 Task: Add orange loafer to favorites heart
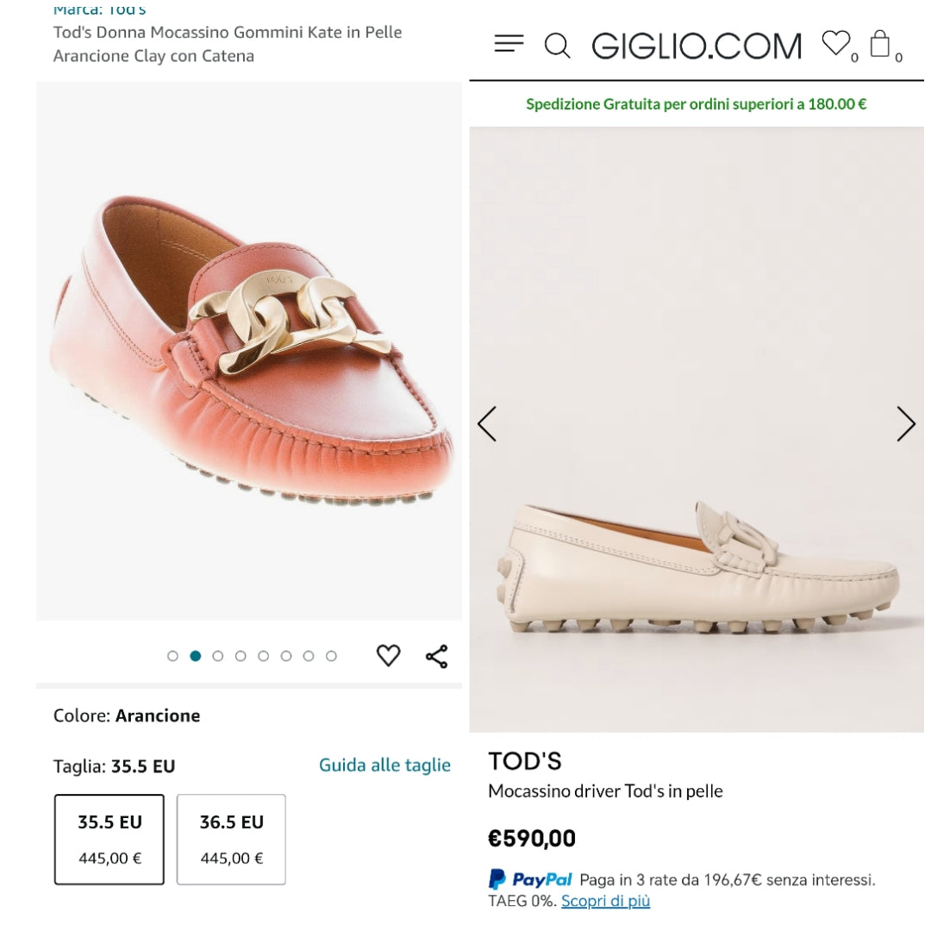click(x=389, y=656)
